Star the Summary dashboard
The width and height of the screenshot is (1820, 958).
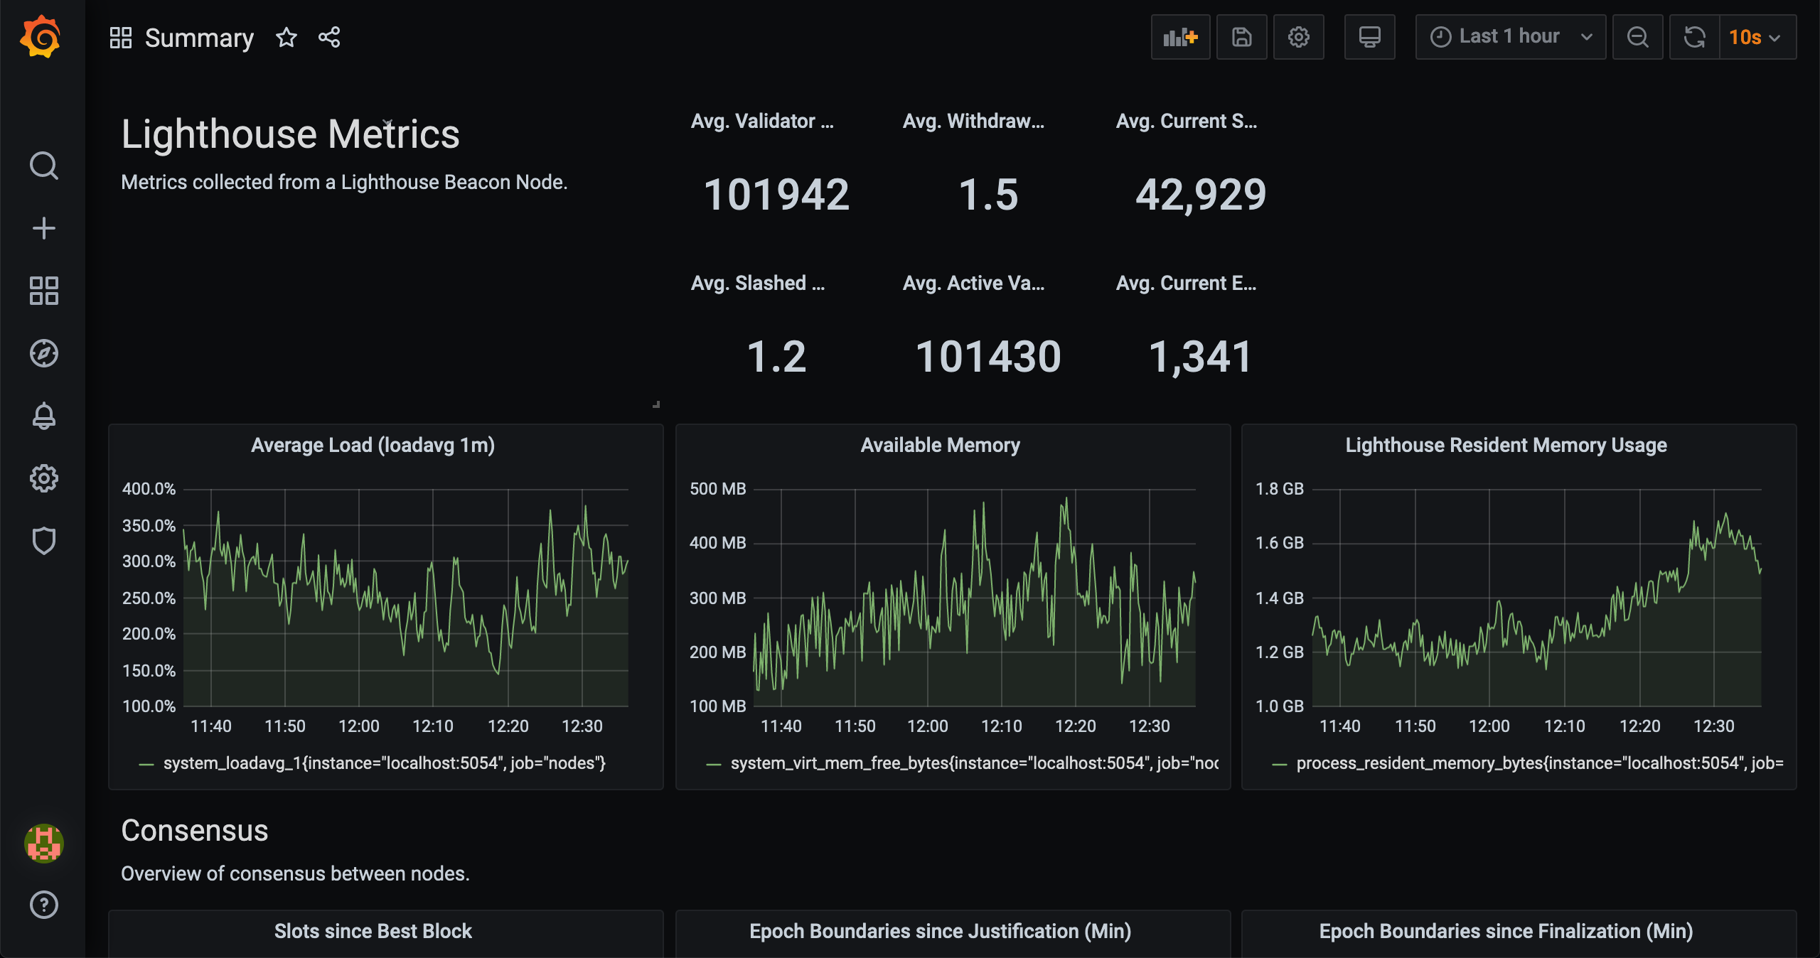(286, 37)
